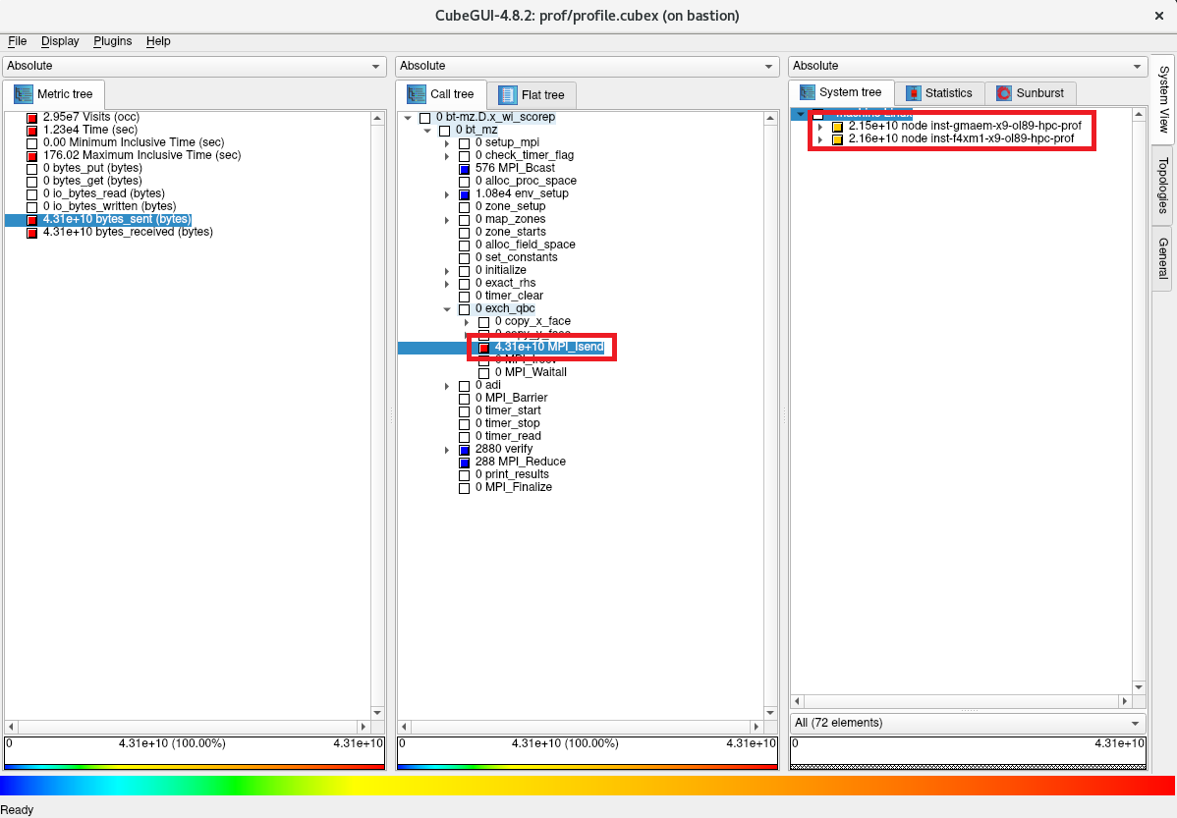
Task: Toggle the box beside MPI_Waitall
Action: click(x=483, y=373)
